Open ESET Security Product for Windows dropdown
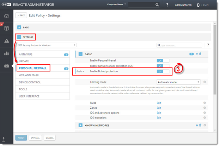 [47, 45]
